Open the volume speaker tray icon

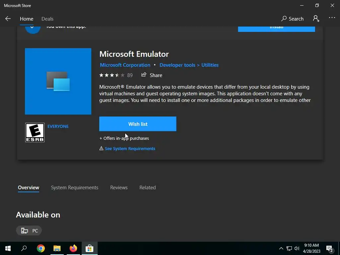297,248
